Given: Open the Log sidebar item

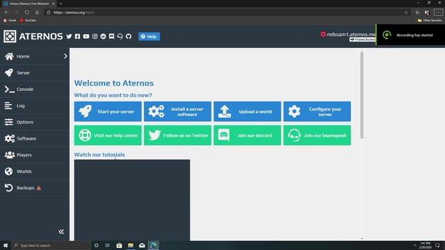Looking at the screenshot, I should point(35,106).
